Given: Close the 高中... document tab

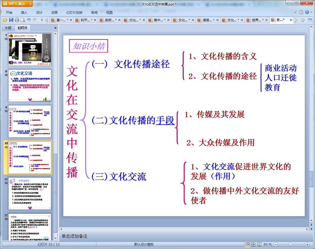Looking at the screenshot, I should point(169,20).
